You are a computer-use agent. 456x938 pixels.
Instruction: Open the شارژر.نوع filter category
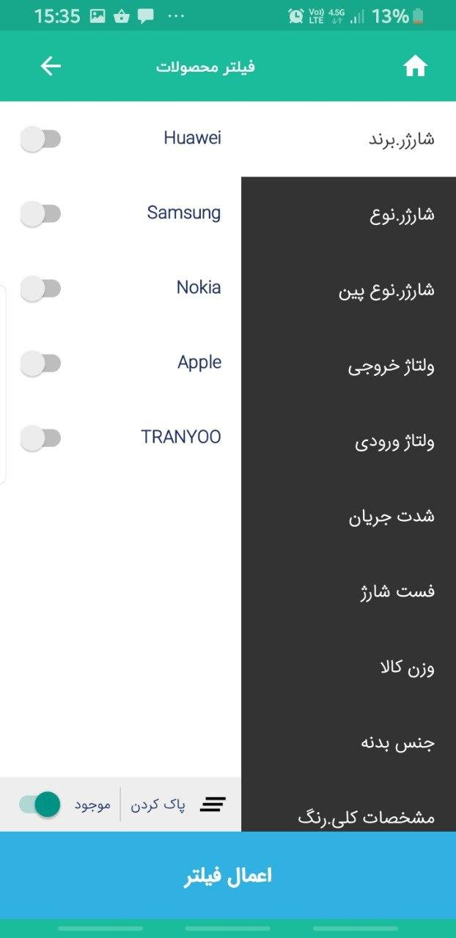coord(402,215)
